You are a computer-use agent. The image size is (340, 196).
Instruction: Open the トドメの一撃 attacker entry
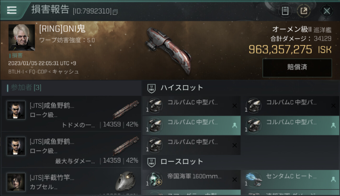pos(71,113)
